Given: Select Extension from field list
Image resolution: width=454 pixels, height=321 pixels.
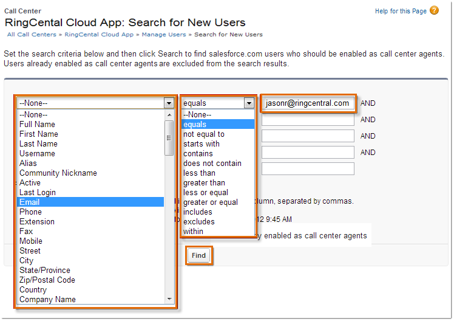Looking at the screenshot, I should (x=90, y=221).
